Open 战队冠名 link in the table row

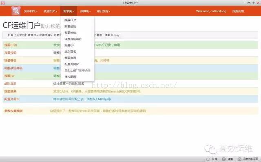10,84
